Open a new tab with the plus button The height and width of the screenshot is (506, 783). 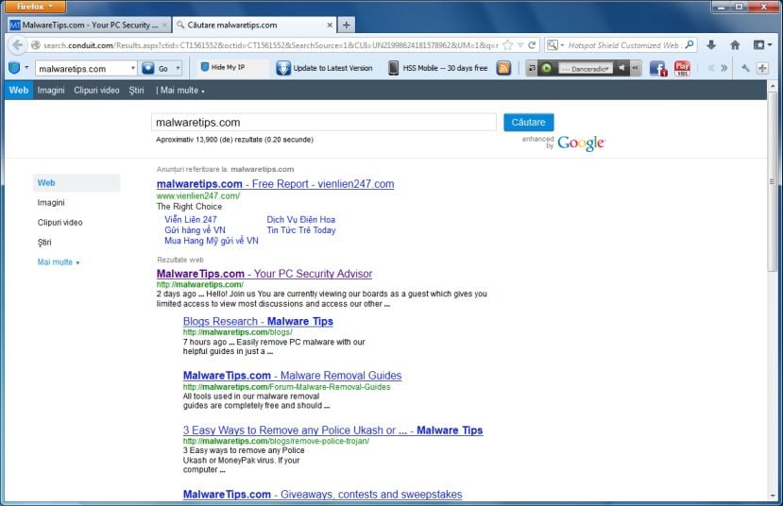point(346,25)
